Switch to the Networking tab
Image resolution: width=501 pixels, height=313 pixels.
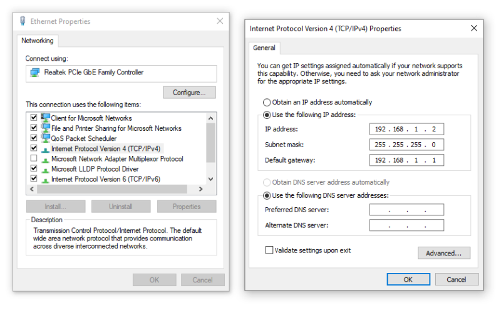click(38, 41)
